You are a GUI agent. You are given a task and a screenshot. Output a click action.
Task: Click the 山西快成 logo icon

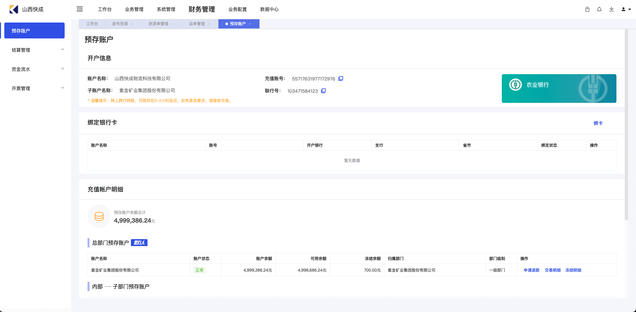coord(14,9)
